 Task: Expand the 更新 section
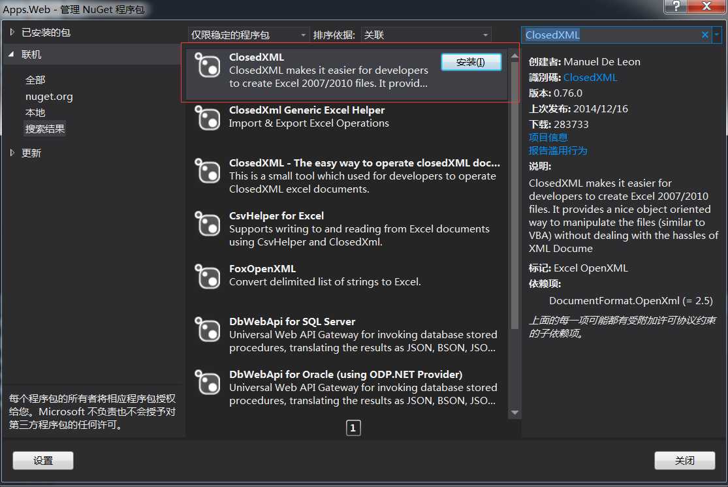[x=12, y=153]
